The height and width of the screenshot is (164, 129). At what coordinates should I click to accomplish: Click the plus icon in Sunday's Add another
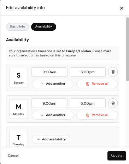[42, 84]
